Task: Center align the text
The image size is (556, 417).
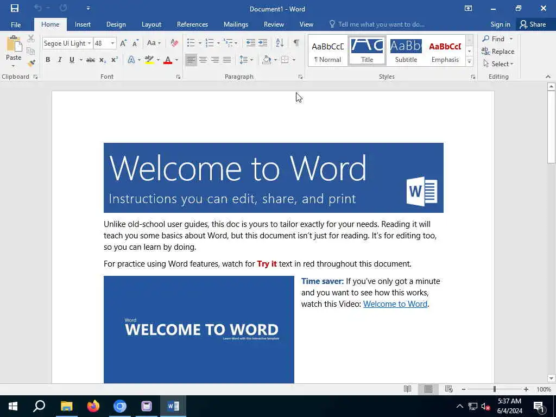Action: click(203, 60)
